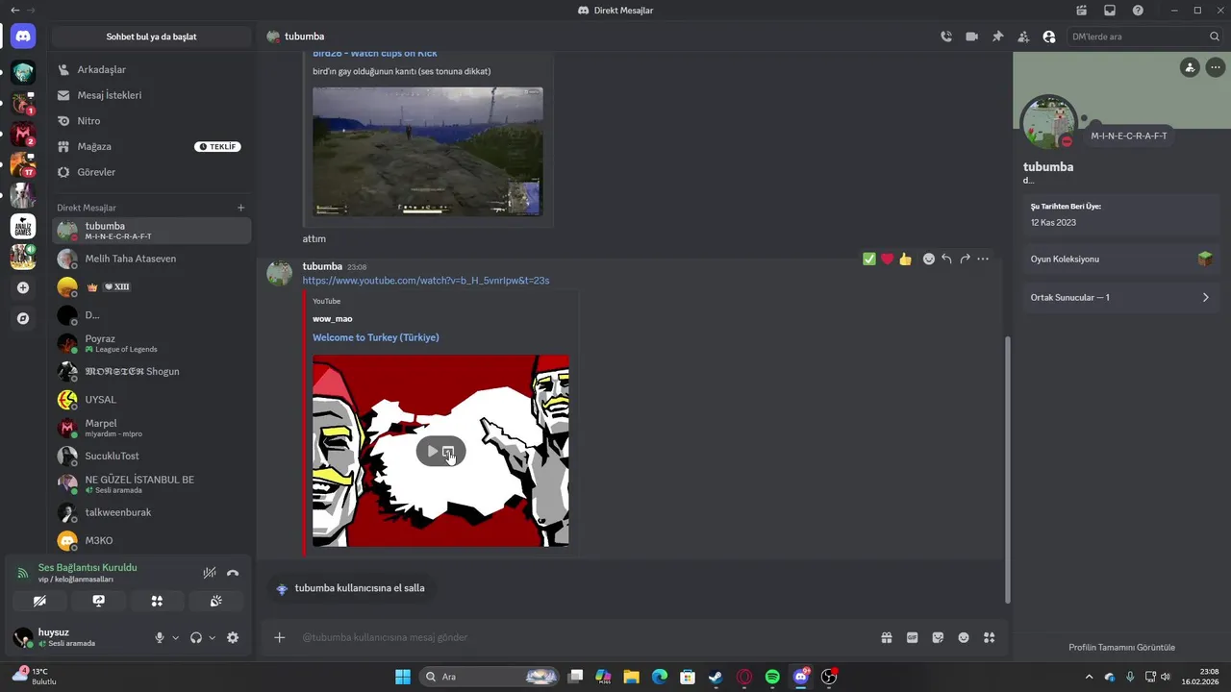Open soundboard icon in voice panel
The width and height of the screenshot is (1231, 692).
[x=216, y=601]
